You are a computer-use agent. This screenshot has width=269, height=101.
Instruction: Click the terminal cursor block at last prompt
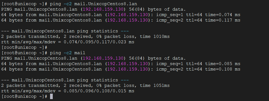[x=51, y=96]
